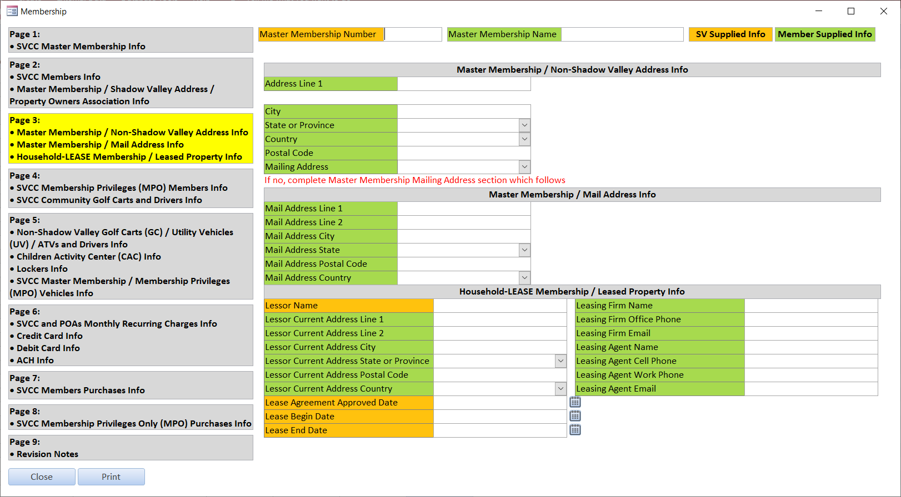Expand Lessor Current Address State or Province dropdown
This screenshot has width=901, height=497.
pos(560,361)
